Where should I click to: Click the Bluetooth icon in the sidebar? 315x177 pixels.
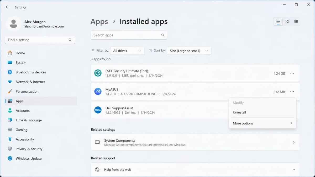point(10,72)
